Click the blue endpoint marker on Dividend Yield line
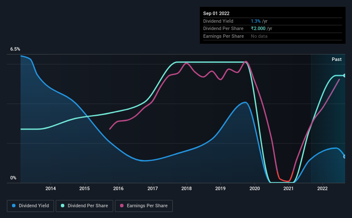352x218 pixels. pos(345,157)
